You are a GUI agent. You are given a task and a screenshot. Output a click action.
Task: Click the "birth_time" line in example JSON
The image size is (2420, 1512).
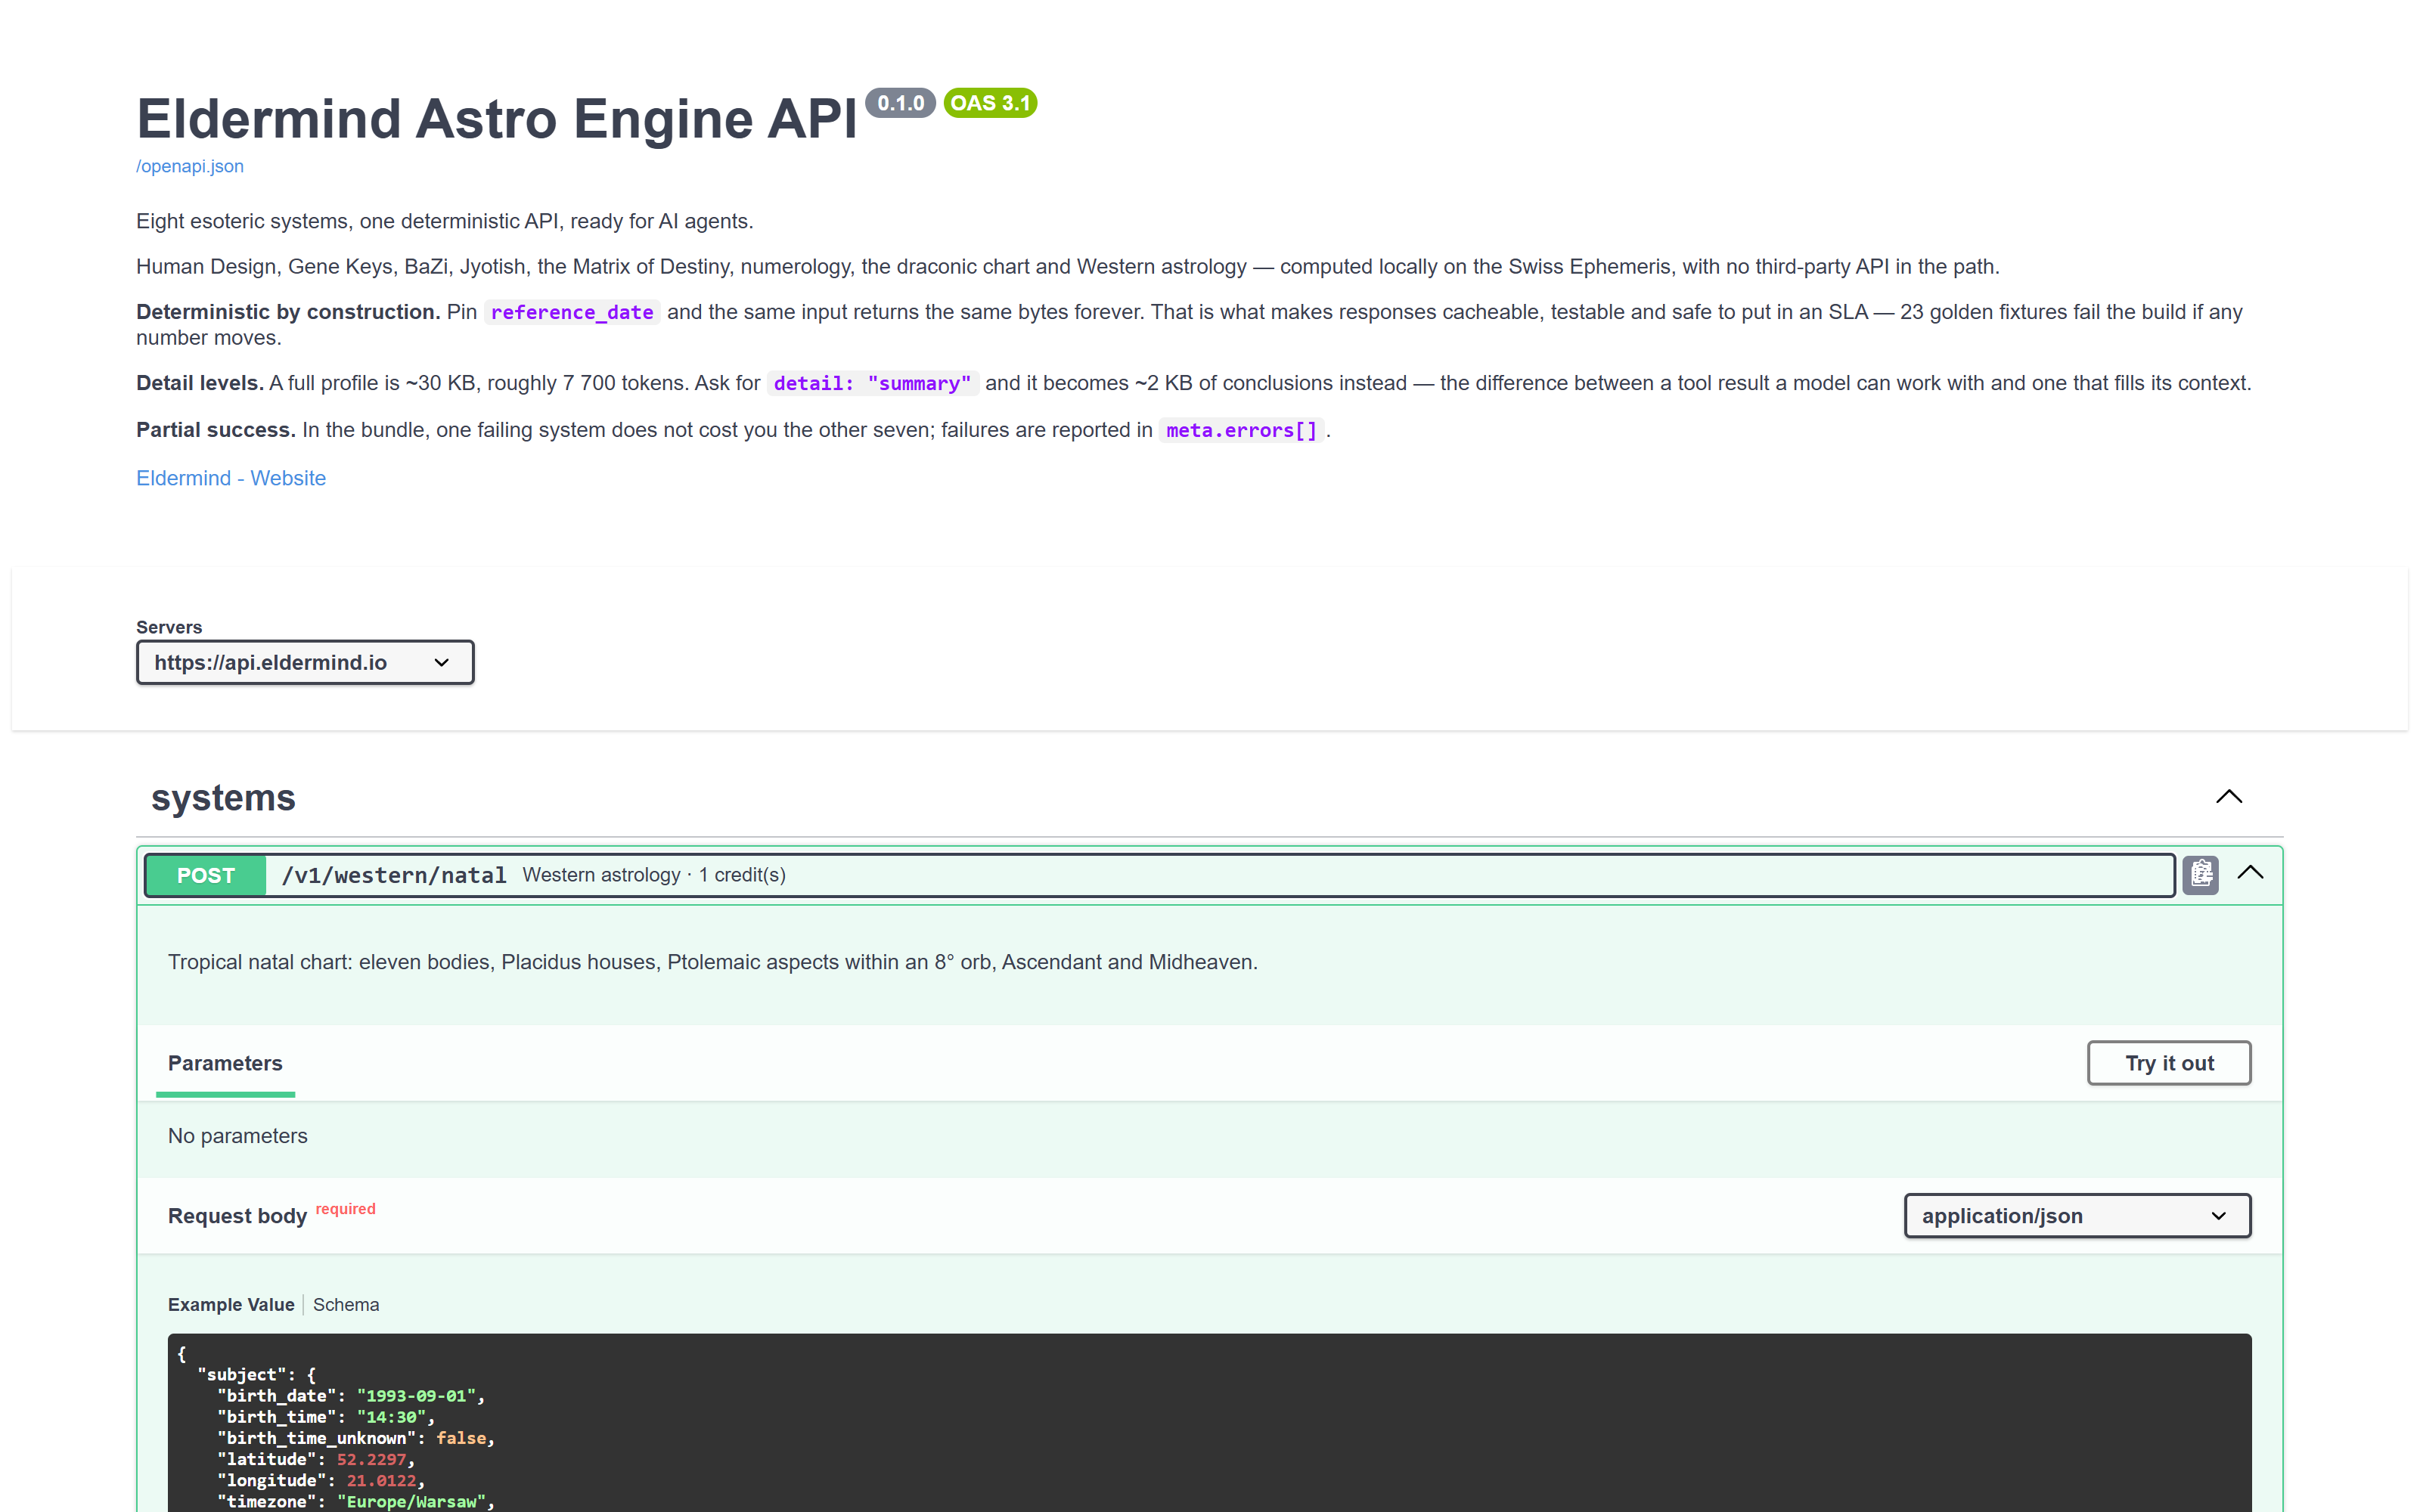[x=326, y=1417]
